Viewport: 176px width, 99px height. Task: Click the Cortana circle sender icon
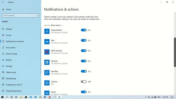coord(47,83)
